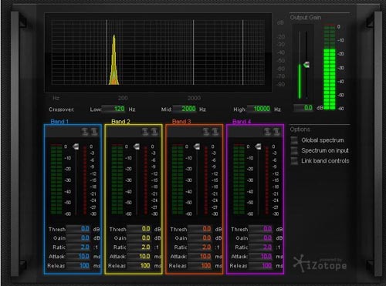The image size is (386, 286).
Task: Click the Band 1 Thresh value field
Action: 78,229
